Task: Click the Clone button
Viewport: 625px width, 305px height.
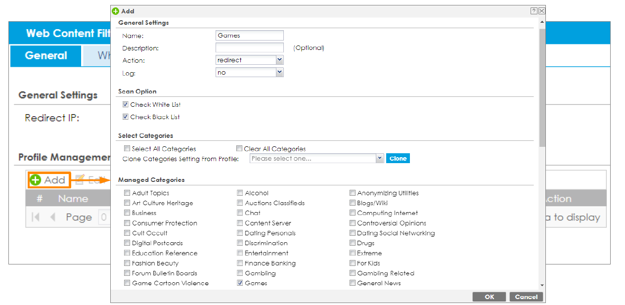Action: pyautogui.click(x=398, y=158)
